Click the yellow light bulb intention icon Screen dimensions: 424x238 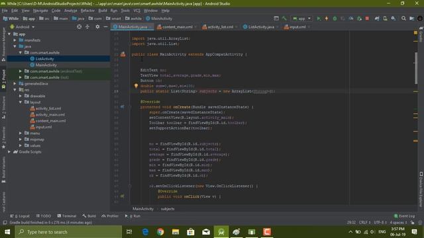pyautogui.click(x=136, y=86)
